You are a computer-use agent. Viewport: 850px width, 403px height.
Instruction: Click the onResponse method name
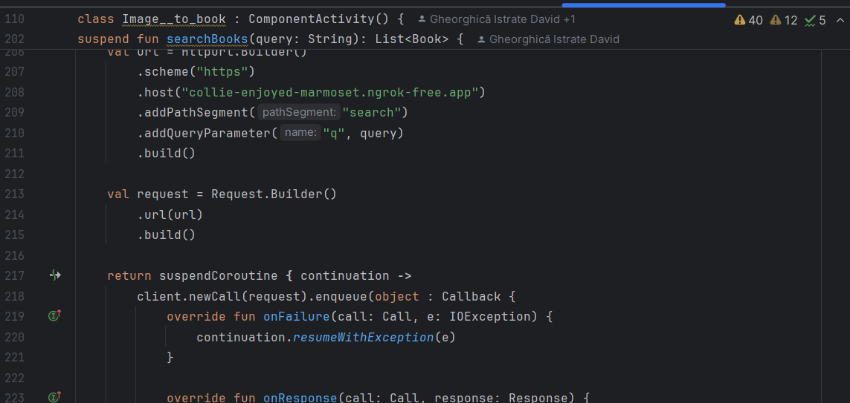click(x=300, y=398)
